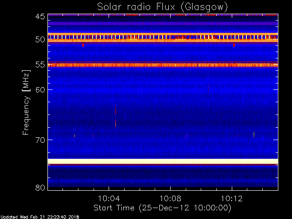
Task: Click the 10:12 time tick label
Action: [x=232, y=198]
